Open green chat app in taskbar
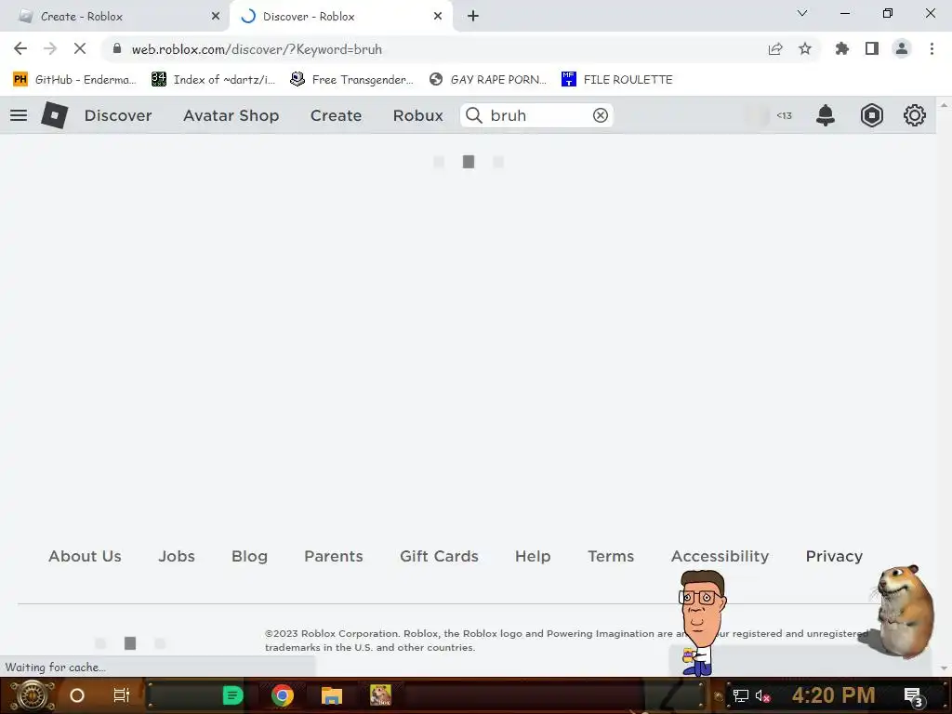Viewport: 952px width, 714px height. tap(232, 695)
